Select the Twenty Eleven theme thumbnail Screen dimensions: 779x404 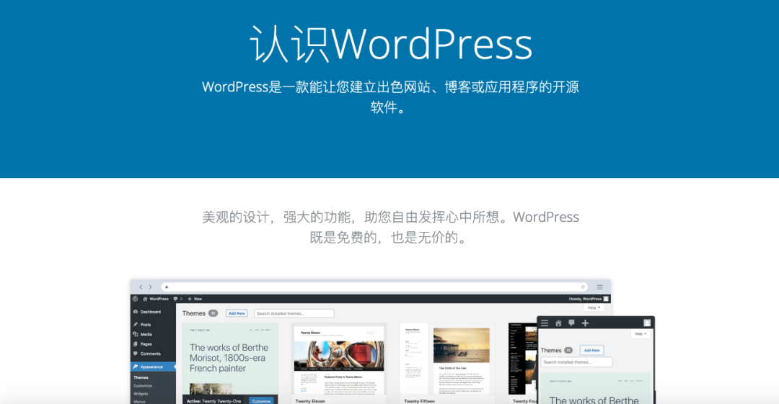tap(339, 360)
